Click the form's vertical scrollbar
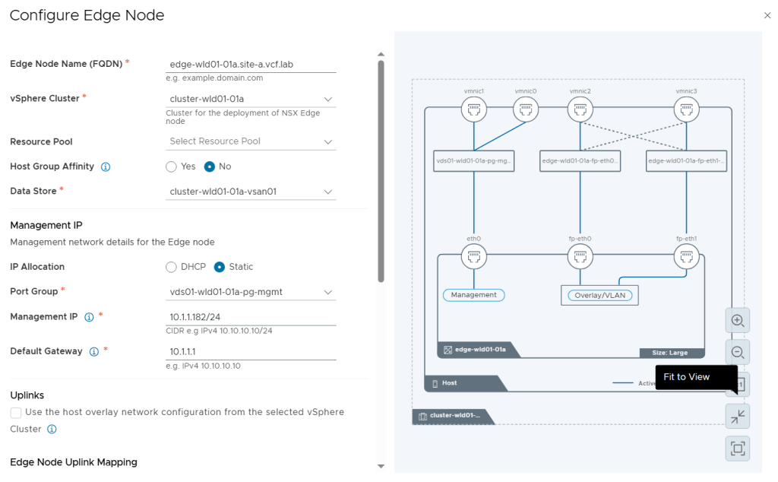 (x=381, y=171)
